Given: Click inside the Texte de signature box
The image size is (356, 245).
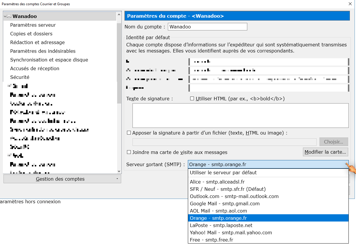Looking at the screenshot, I should (240, 115).
